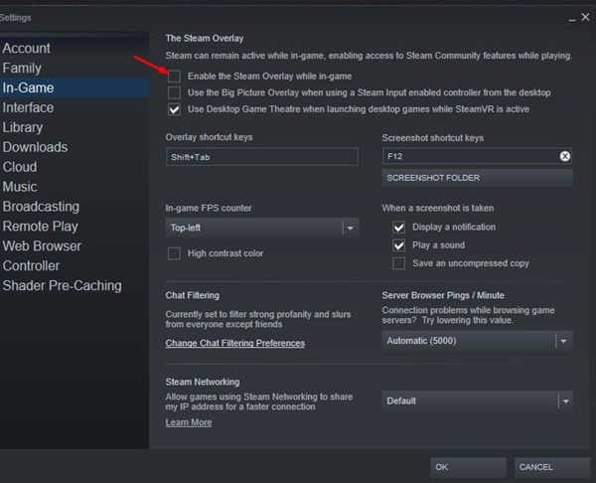Image resolution: width=596 pixels, height=483 pixels.
Task: Clear the F12 screenshot shortcut key
Action: tap(564, 157)
